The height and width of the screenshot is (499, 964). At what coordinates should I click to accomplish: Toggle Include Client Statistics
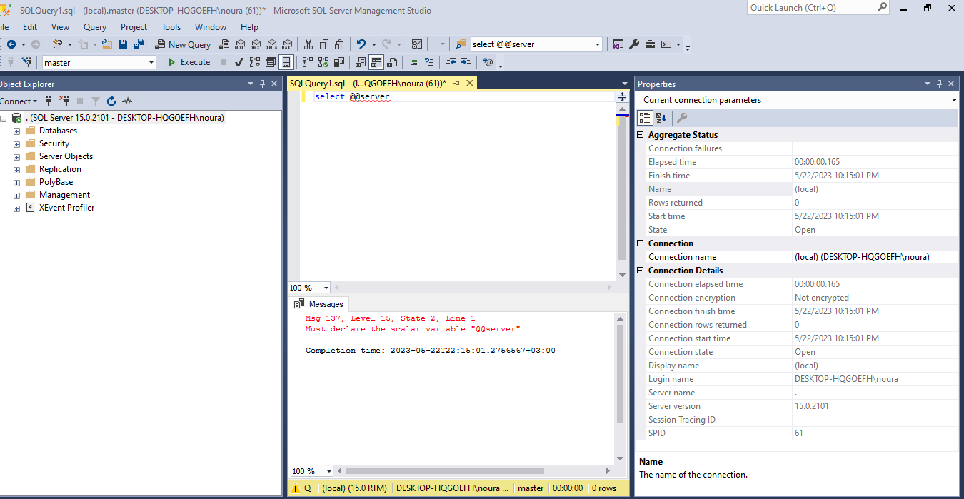click(x=338, y=62)
